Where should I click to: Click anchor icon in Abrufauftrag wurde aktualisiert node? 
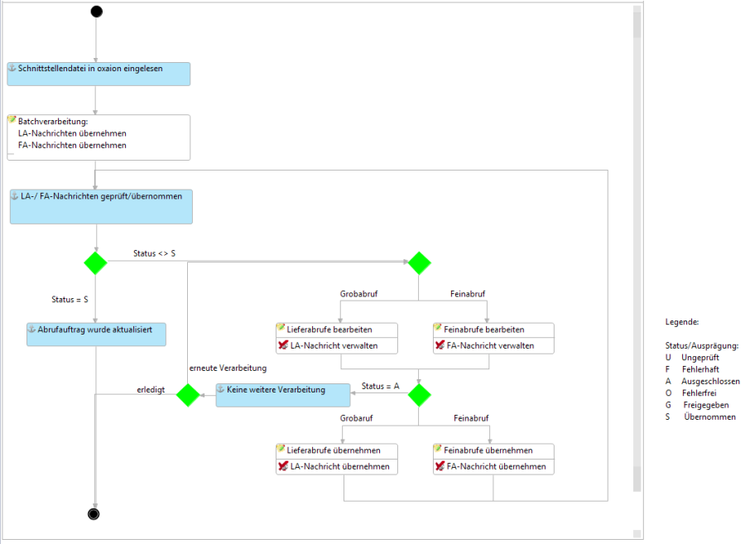tap(32, 329)
